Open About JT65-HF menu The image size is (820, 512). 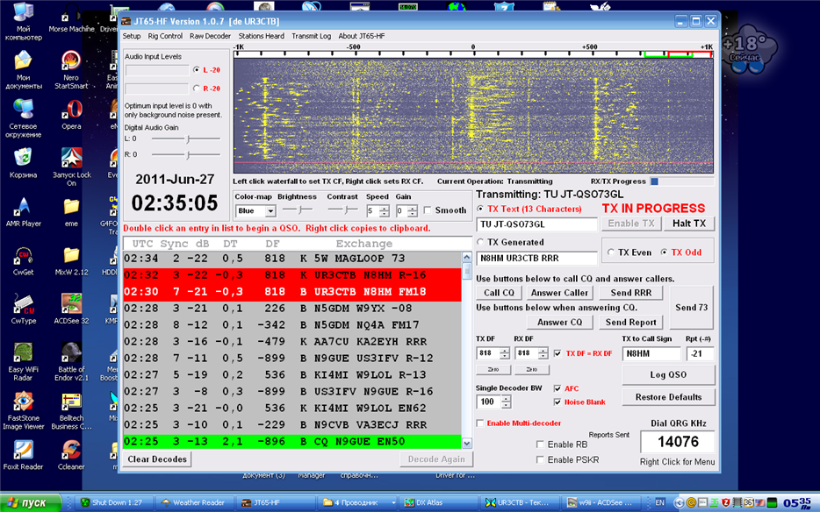[x=362, y=36]
